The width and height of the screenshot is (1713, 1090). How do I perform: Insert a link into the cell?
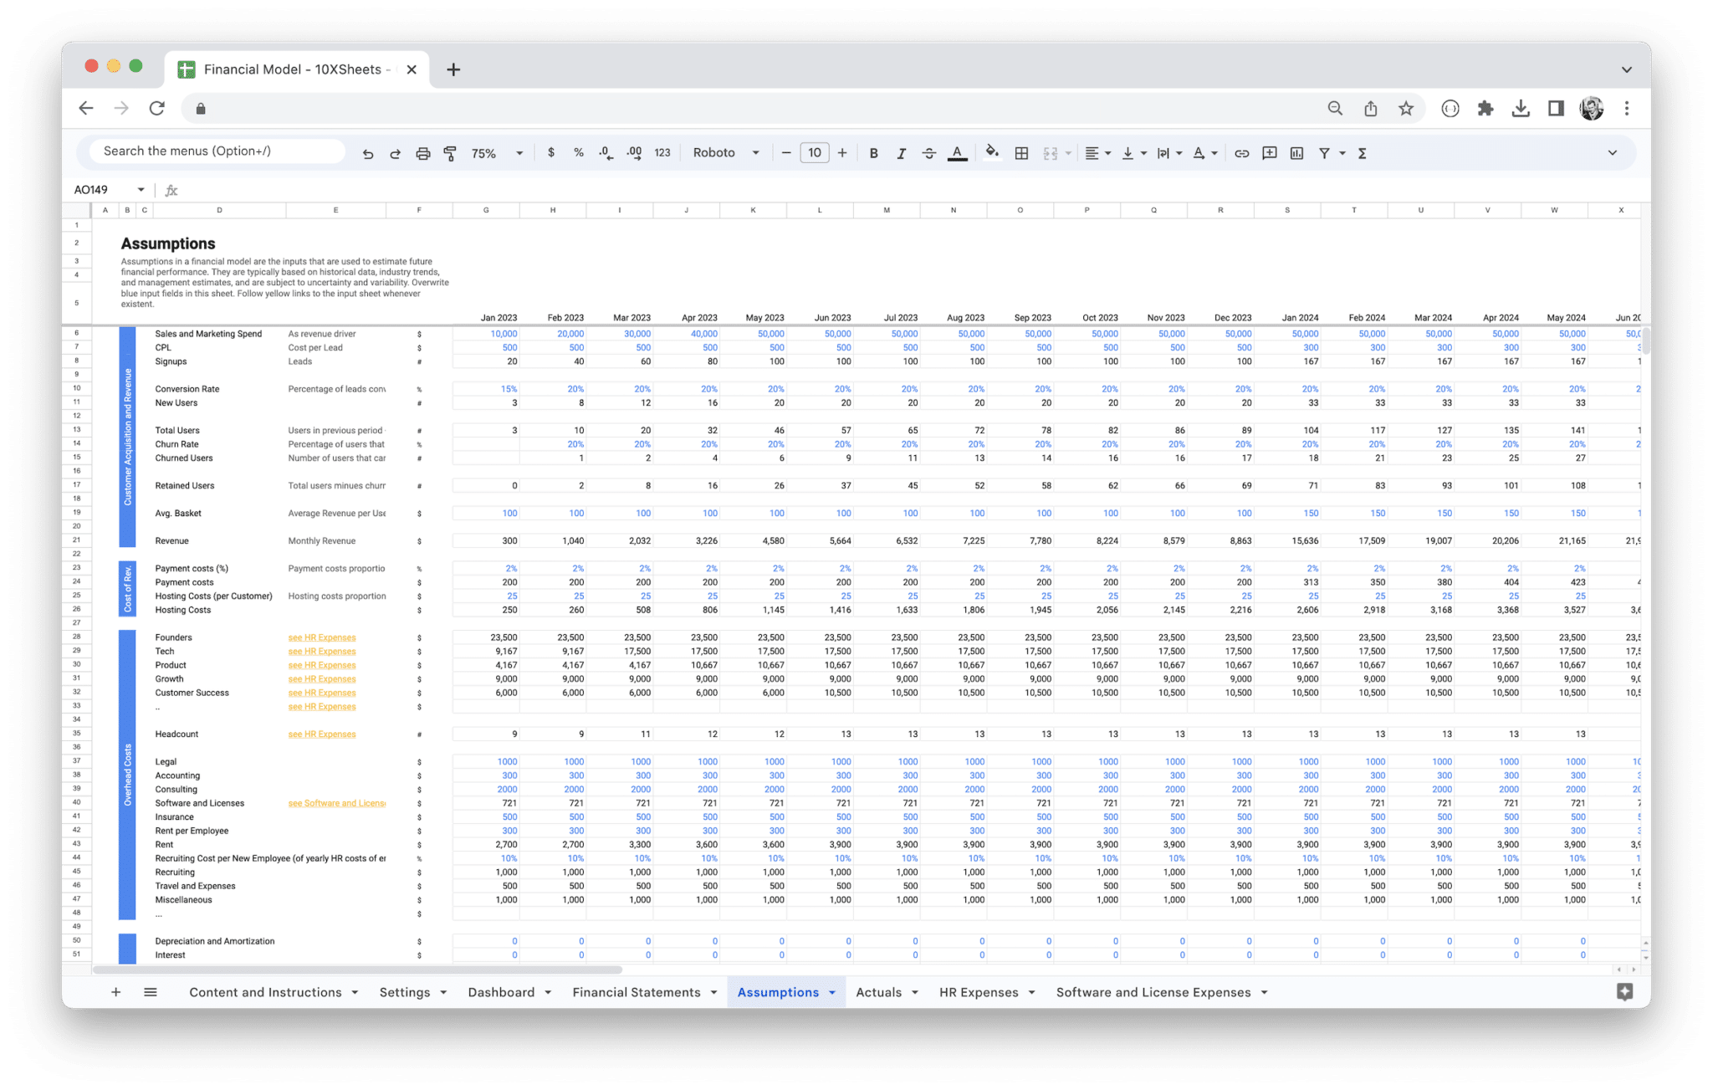click(1241, 153)
